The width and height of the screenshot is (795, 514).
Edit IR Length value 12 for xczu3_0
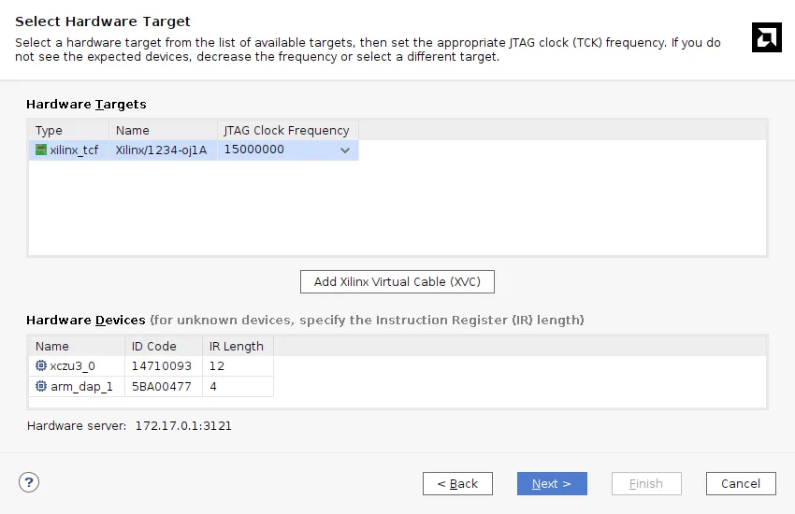[217, 366]
